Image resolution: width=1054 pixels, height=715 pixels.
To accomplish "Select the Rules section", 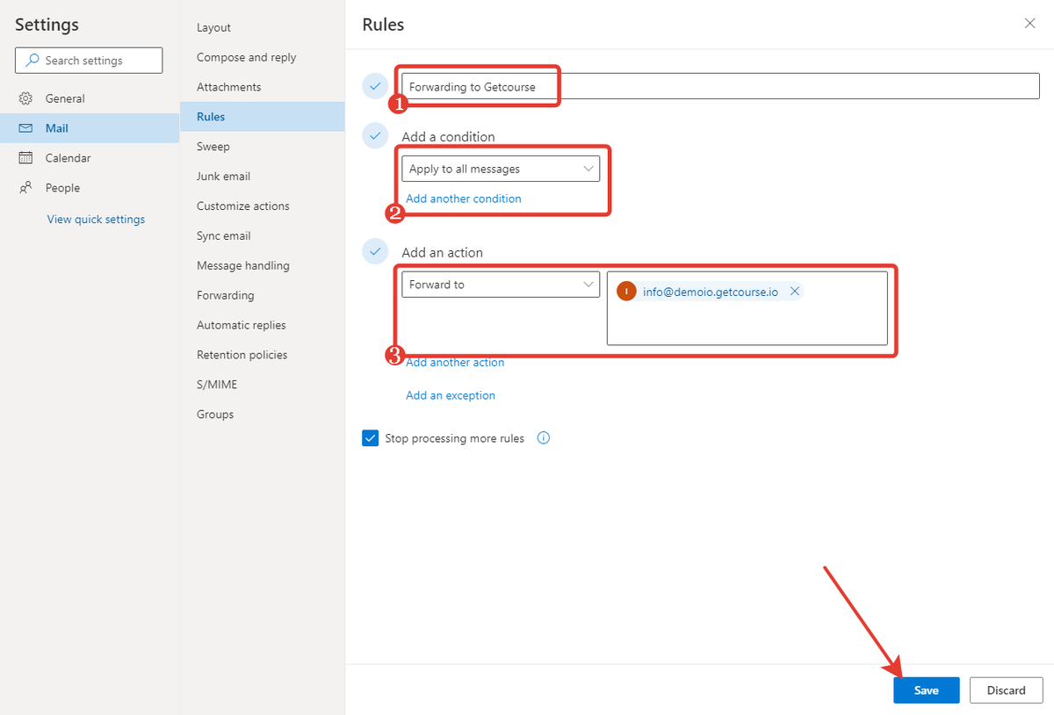I will tap(262, 117).
